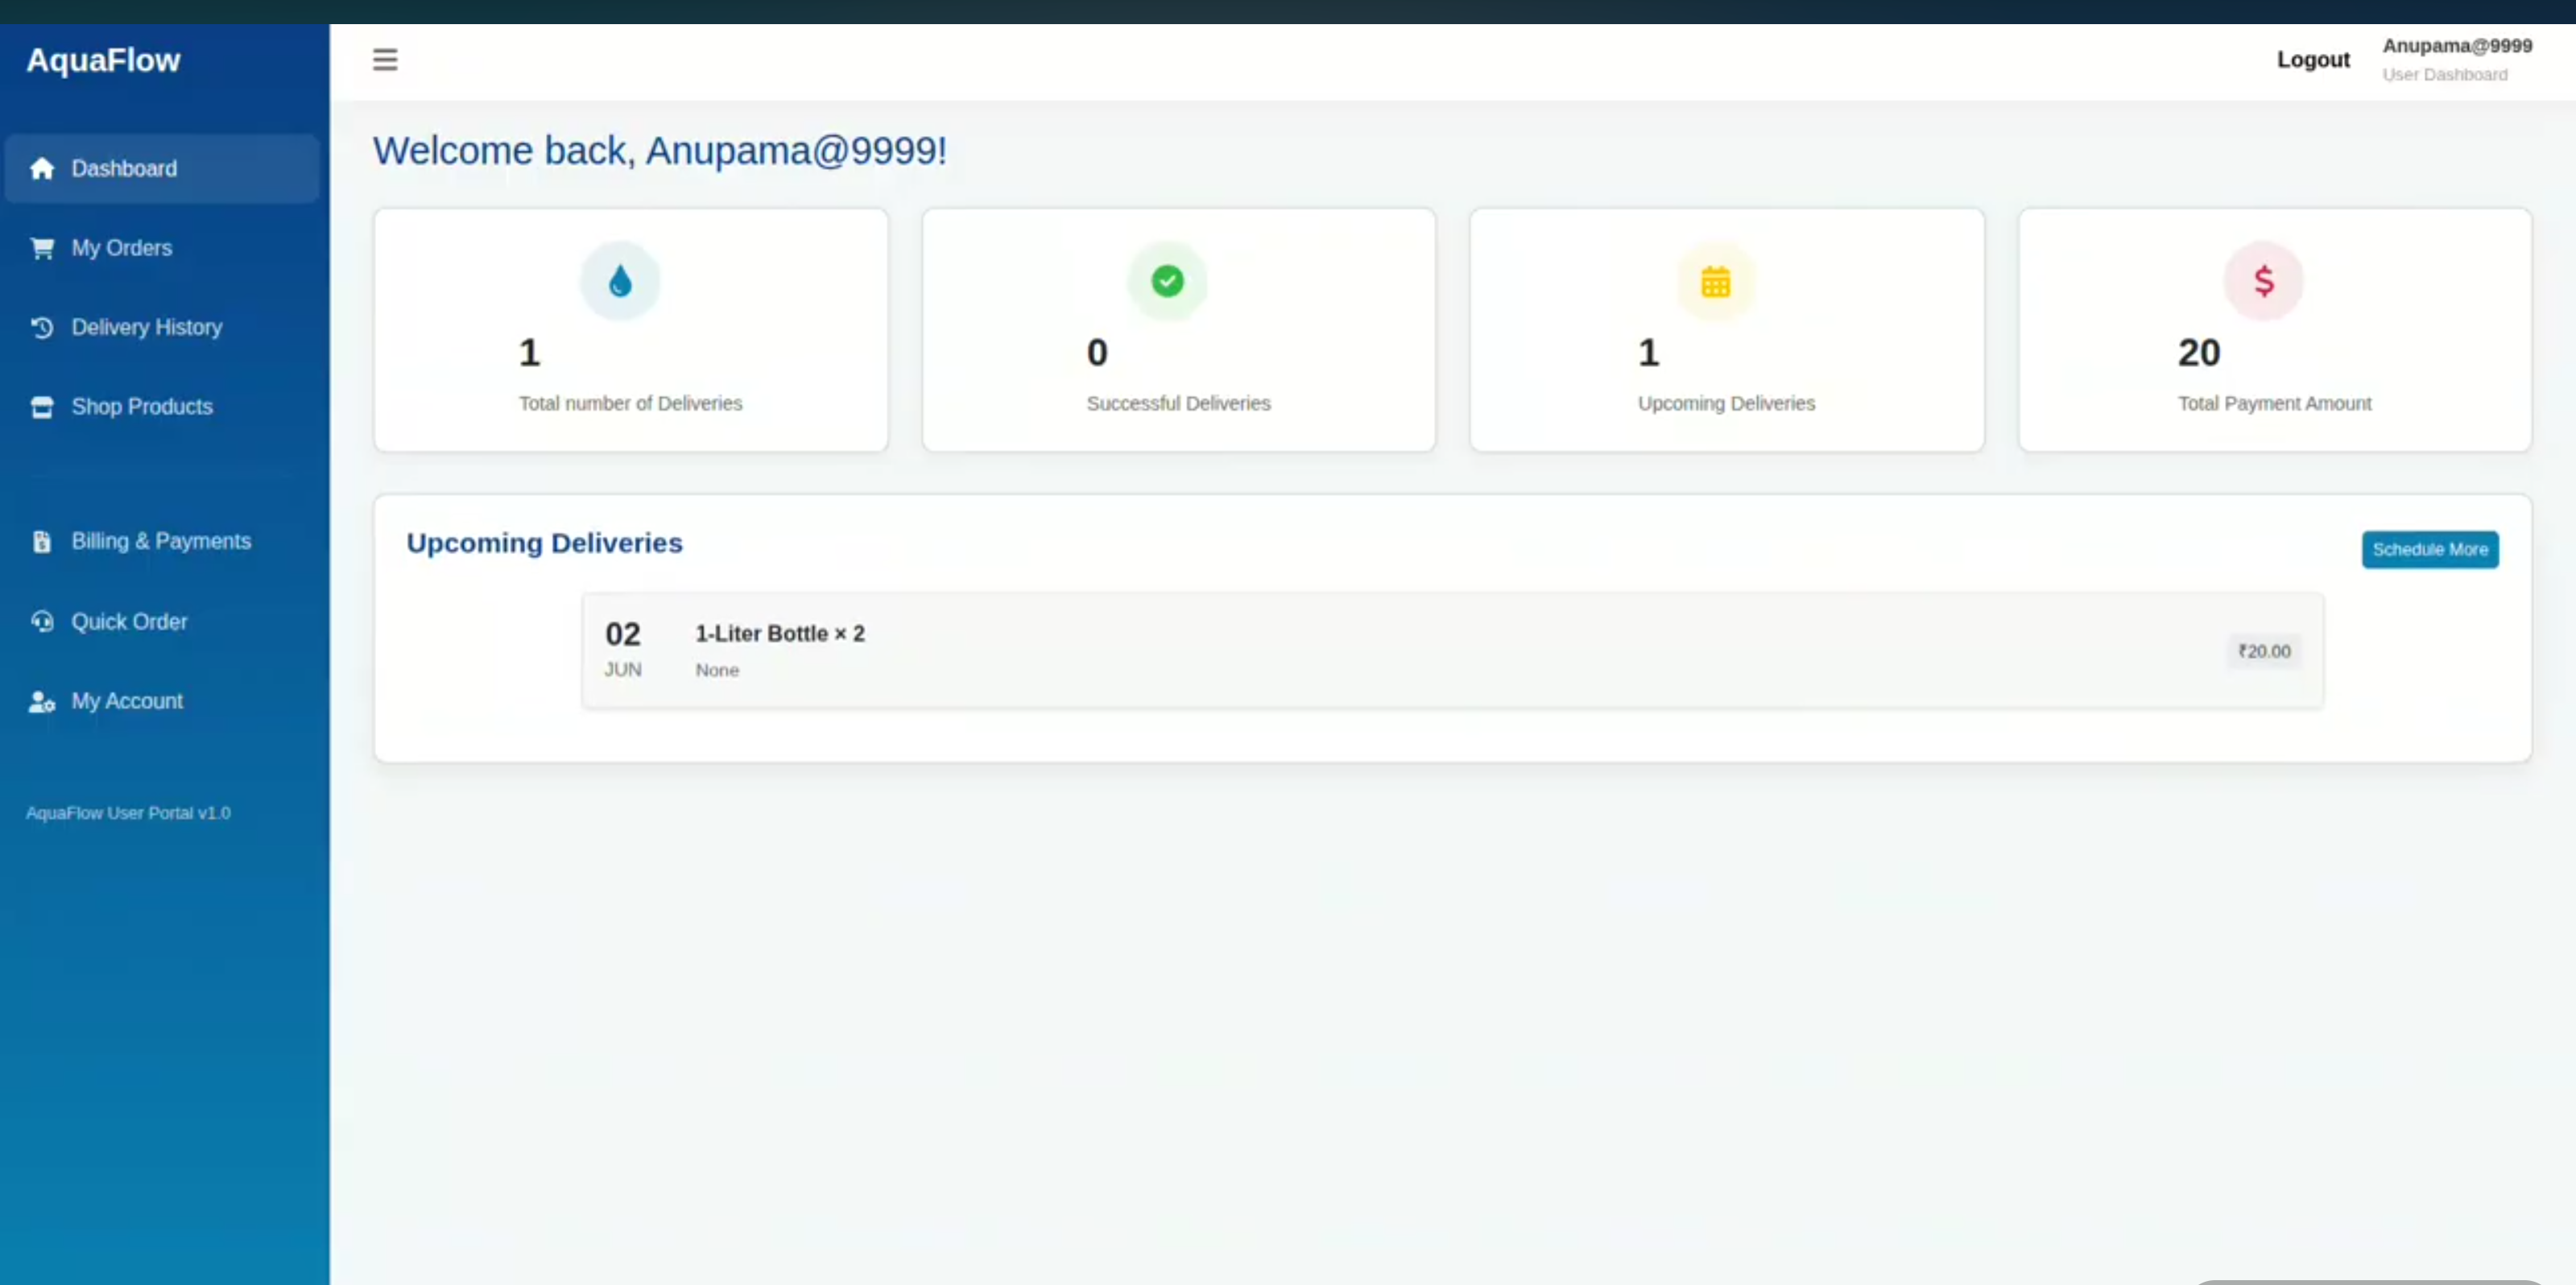Open the Total Payment Amount card
The width and height of the screenshot is (2576, 1285).
click(2275, 330)
